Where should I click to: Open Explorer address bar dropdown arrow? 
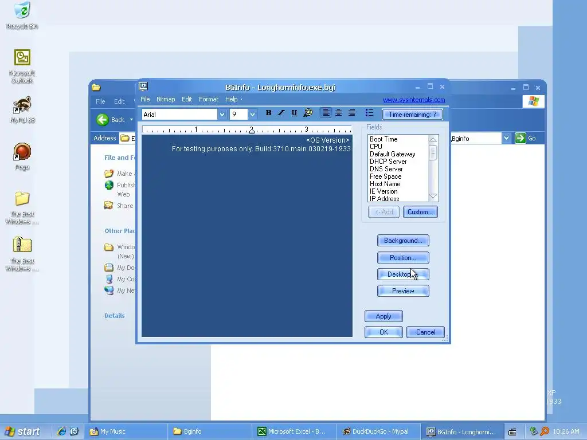pos(506,138)
